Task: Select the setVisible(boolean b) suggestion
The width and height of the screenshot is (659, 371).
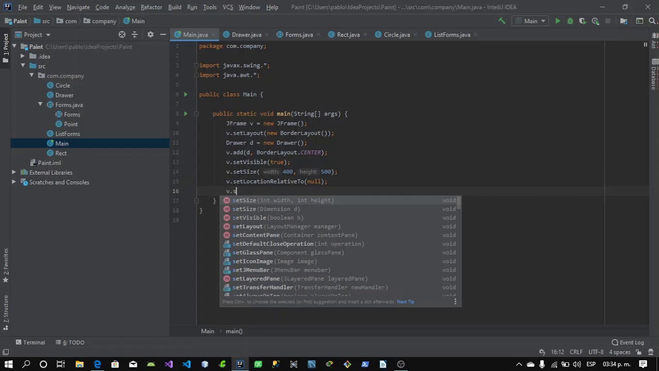Action: tap(340, 217)
